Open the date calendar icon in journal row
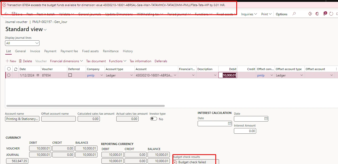This screenshot has height=164, width=338. pos(38,75)
